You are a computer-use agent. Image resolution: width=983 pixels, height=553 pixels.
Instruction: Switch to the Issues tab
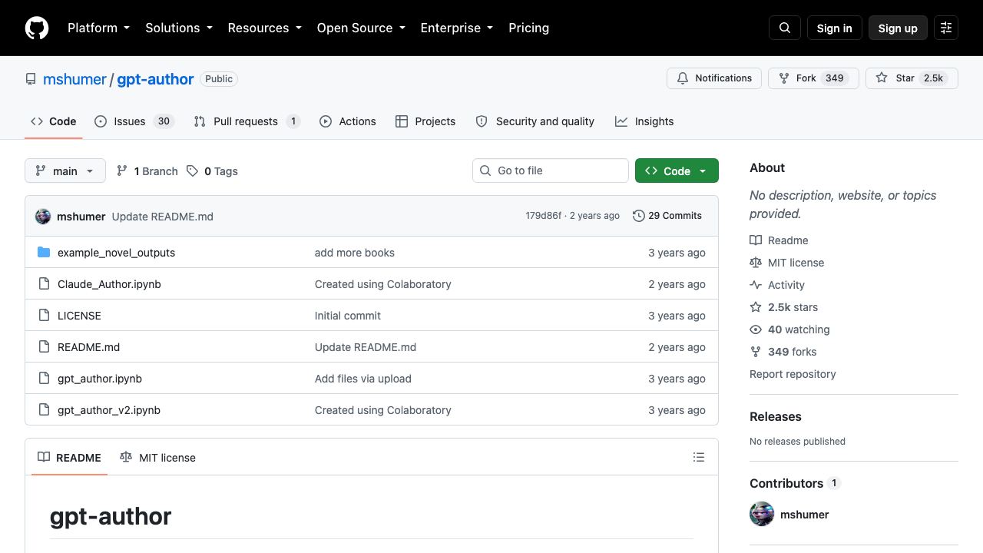point(134,121)
